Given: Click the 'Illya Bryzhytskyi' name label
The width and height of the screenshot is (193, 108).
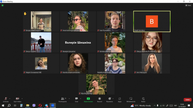Looking at the screenshot, I should [x=87, y=94].
